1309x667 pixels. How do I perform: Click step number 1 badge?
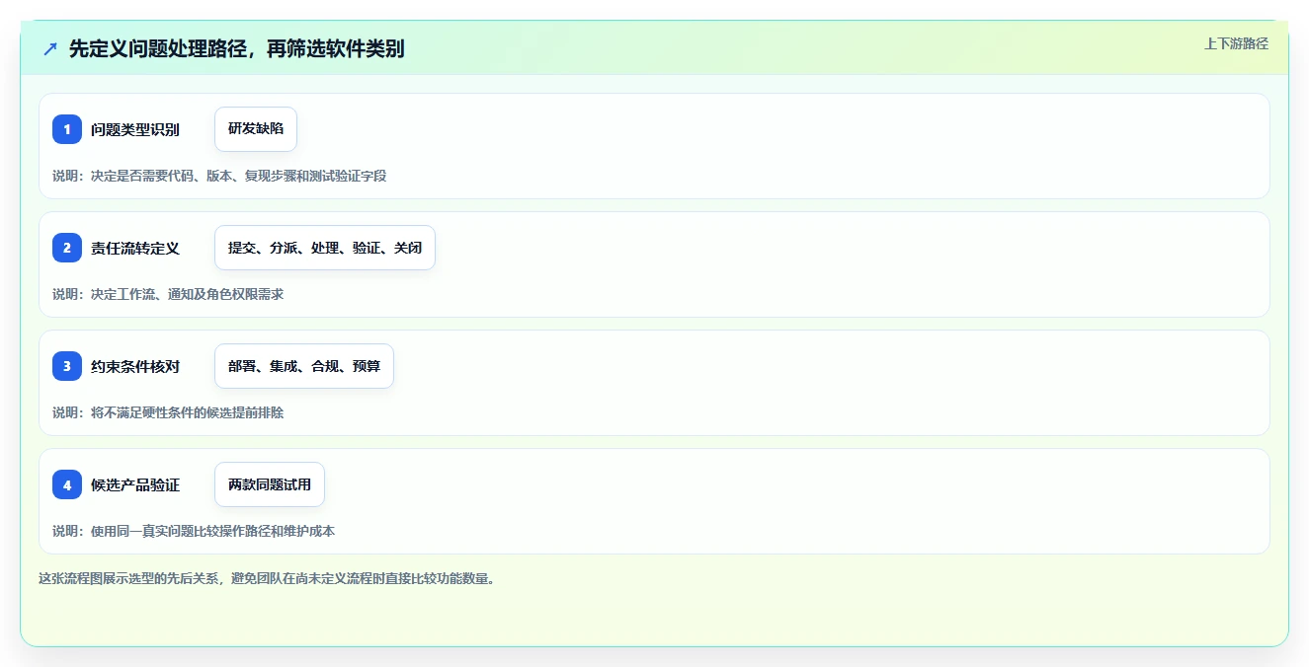pos(67,129)
